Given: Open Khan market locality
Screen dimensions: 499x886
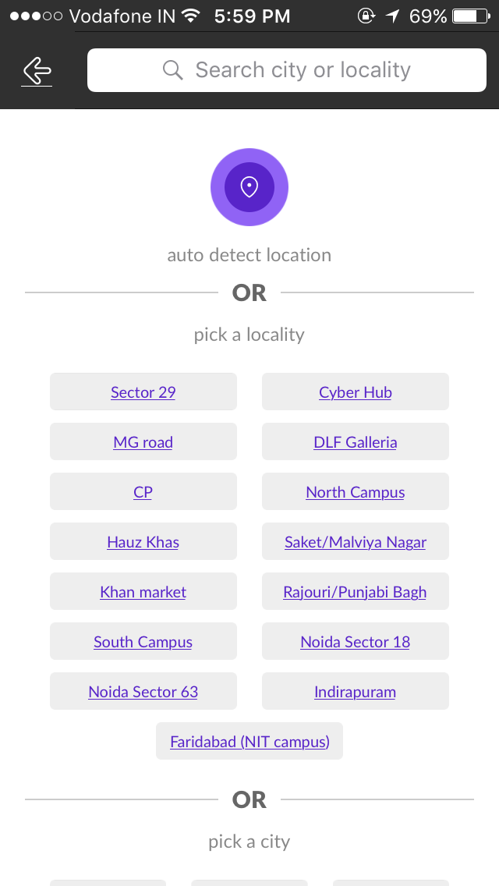Looking at the screenshot, I should 143,592.
